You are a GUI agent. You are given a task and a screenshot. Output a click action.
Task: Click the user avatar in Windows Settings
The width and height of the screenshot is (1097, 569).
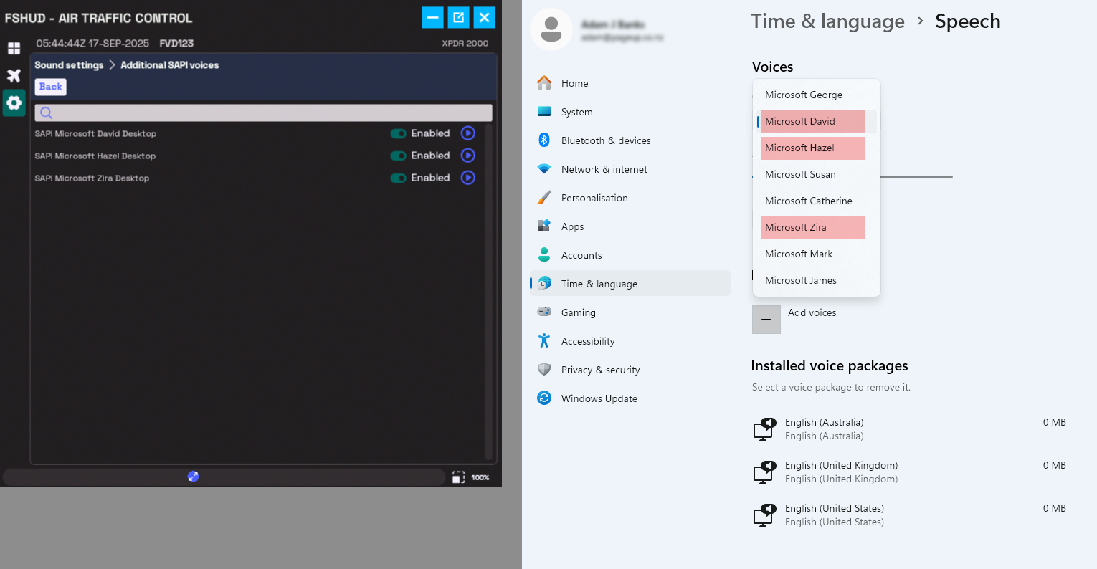pos(551,29)
